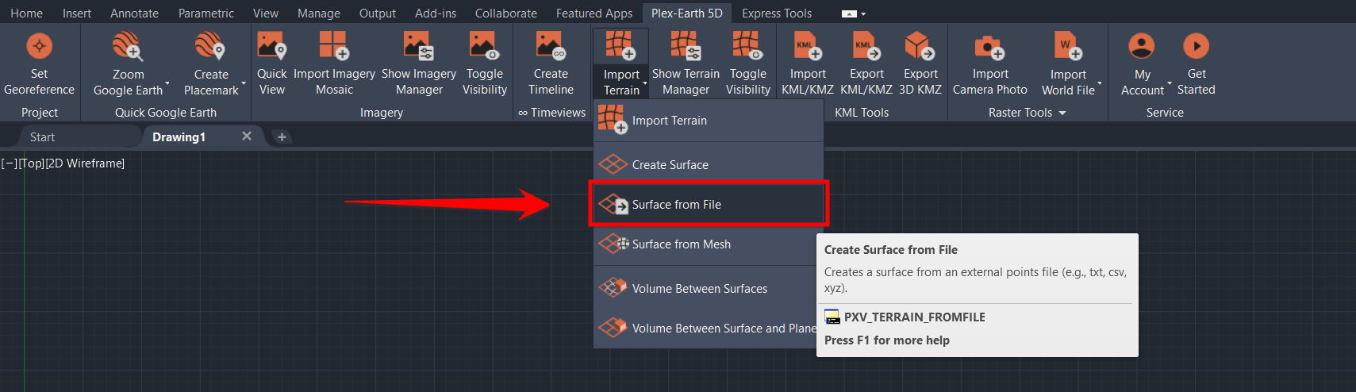Switch to the Insert ribbon tab

(77, 13)
